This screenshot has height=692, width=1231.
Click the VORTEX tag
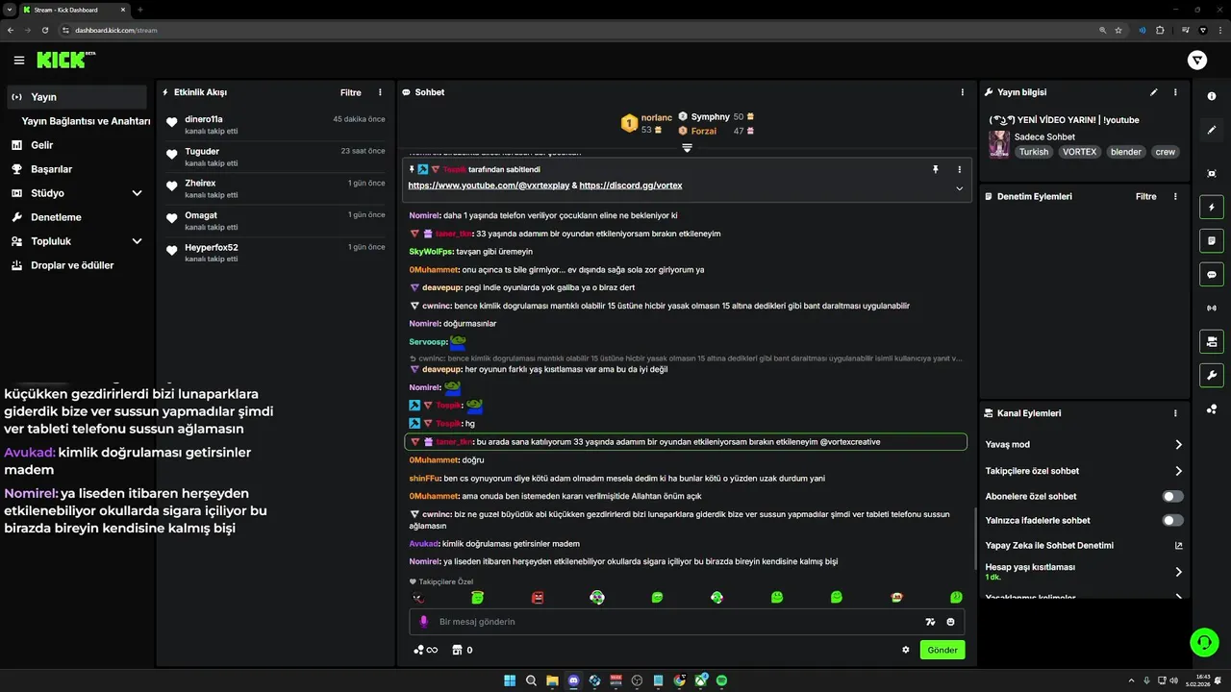point(1079,152)
